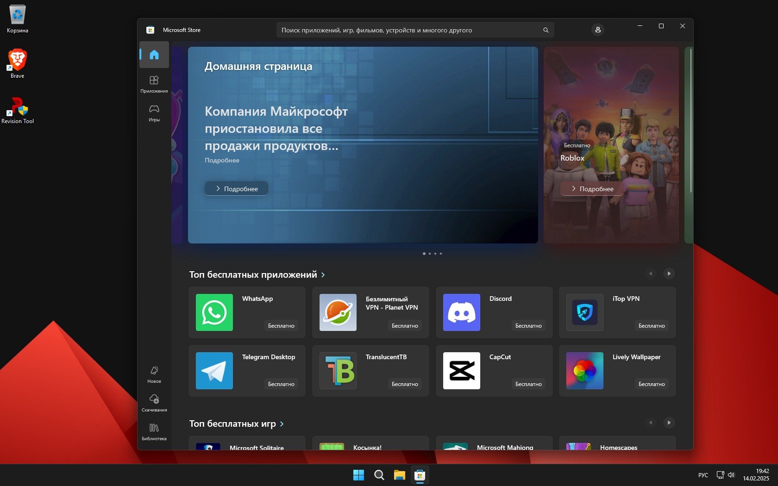Image resolution: width=778 pixels, height=486 pixels.
Task: Open the Discord app tile
Action: (494, 312)
